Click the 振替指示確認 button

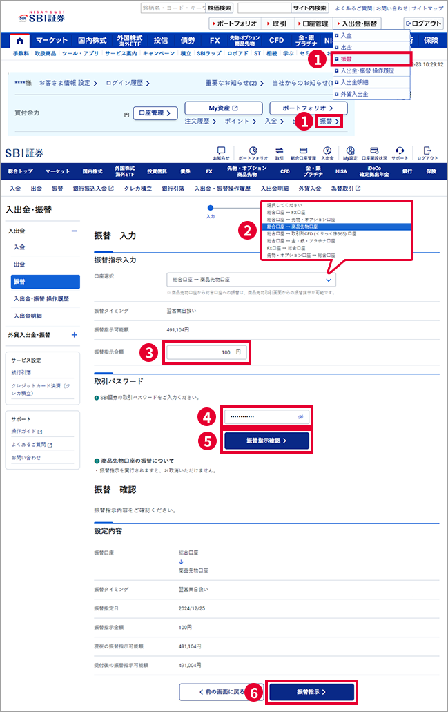coord(266,441)
